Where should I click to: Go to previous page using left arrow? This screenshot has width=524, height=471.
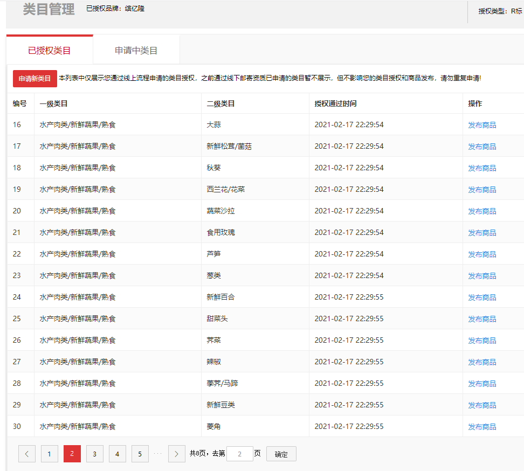(27, 454)
